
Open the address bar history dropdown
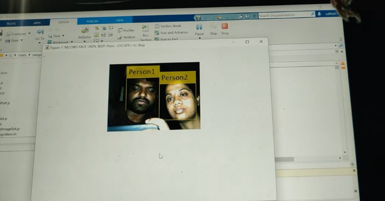click(x=336, y=46)
